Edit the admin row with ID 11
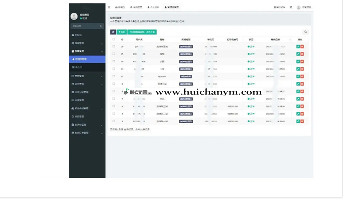This screenshot has height=199, width=343. coord(298,76)
